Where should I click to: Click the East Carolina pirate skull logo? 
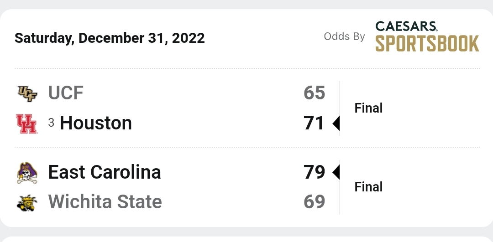27,173
